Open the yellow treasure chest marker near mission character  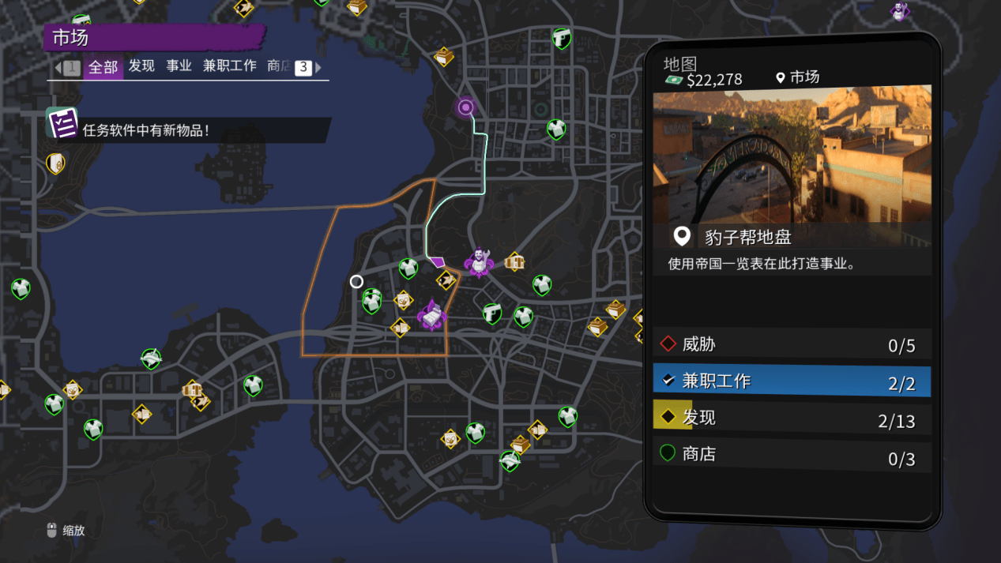pyautogui.click(x=515, y=261)
